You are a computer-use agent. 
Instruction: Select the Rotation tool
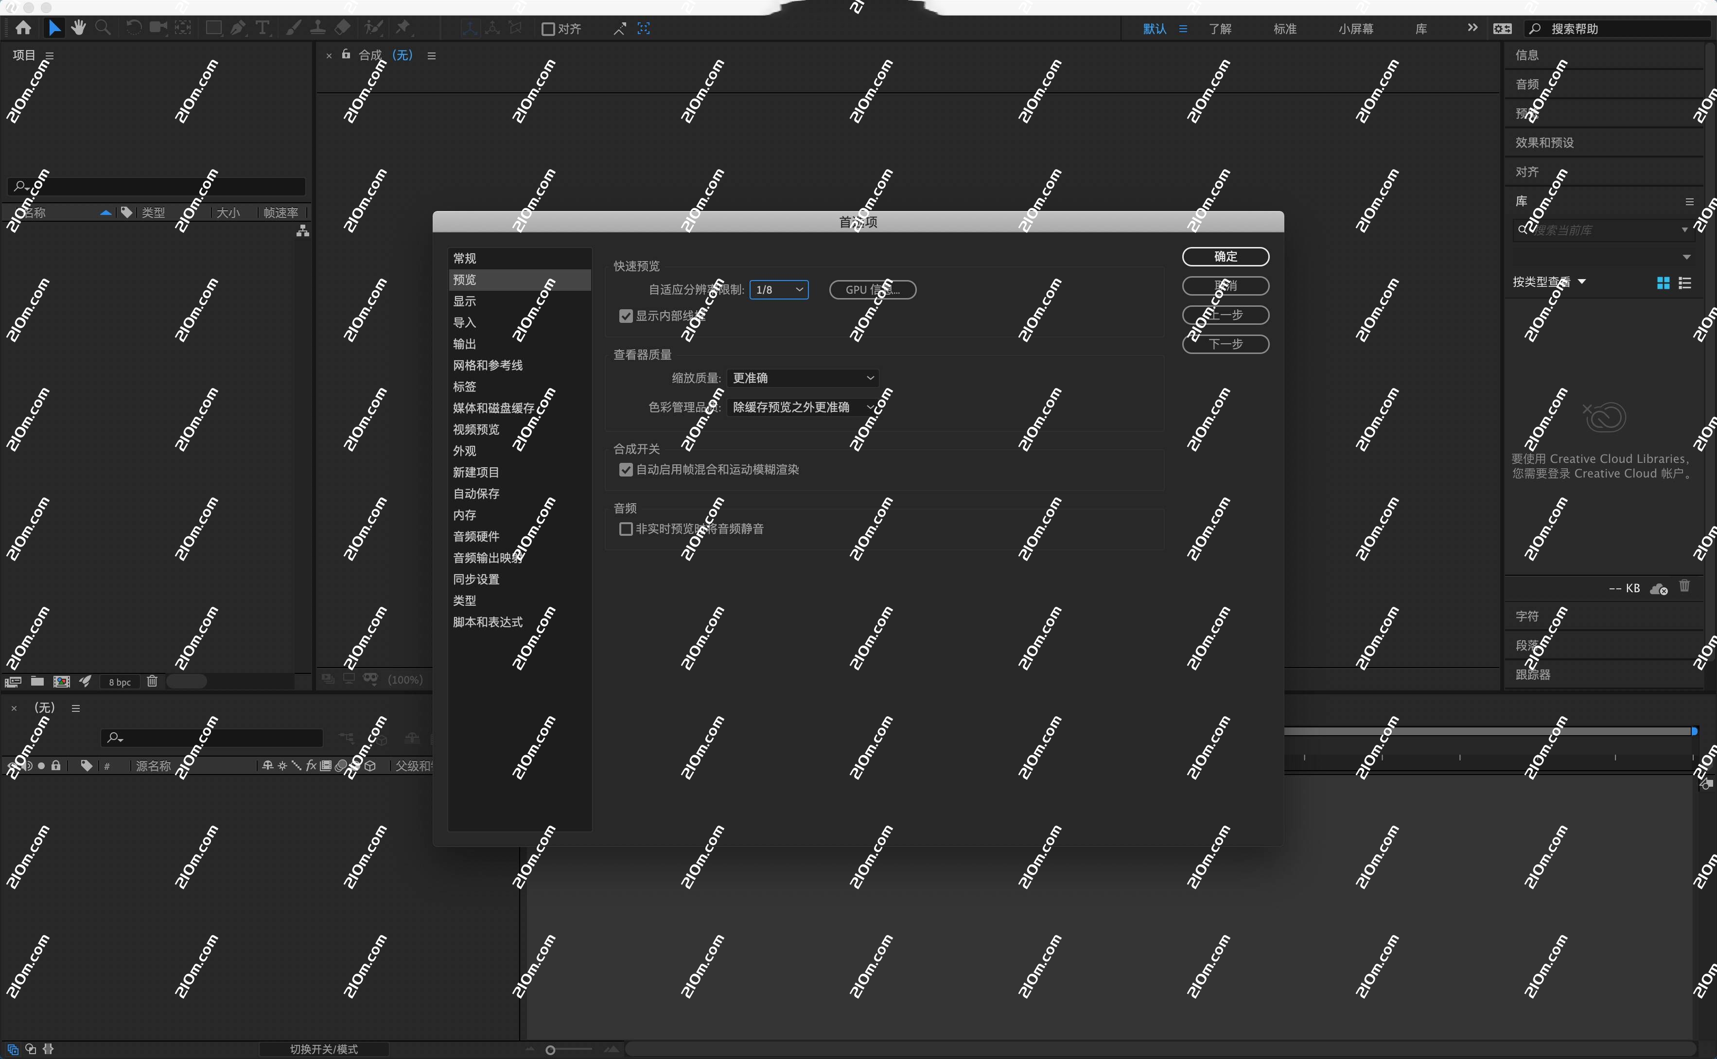click(133, 28)
